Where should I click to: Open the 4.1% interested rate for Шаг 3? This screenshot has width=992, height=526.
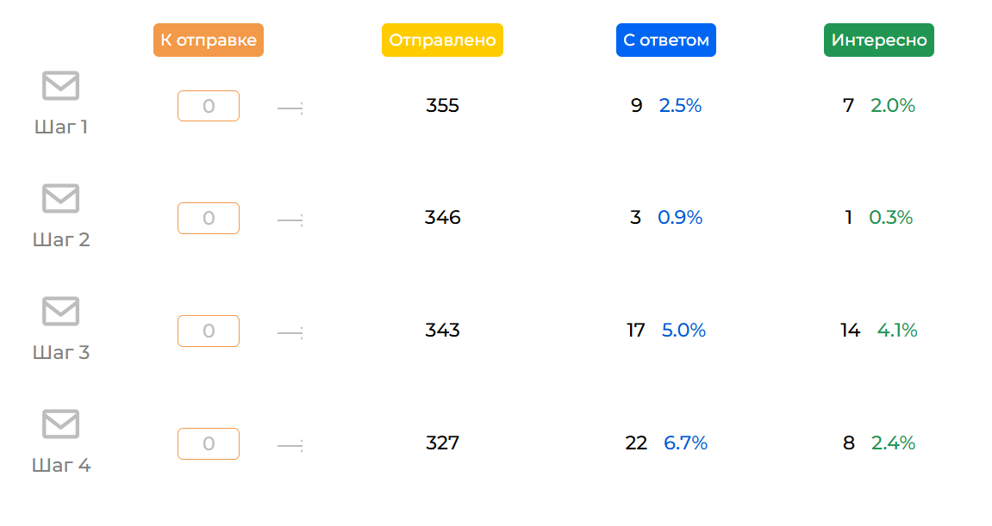point(897,331)
